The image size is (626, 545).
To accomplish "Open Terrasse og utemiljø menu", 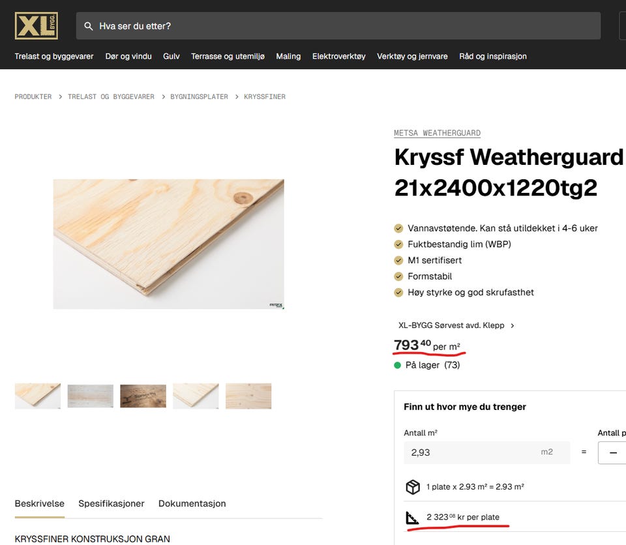I will tap(228, 56).
